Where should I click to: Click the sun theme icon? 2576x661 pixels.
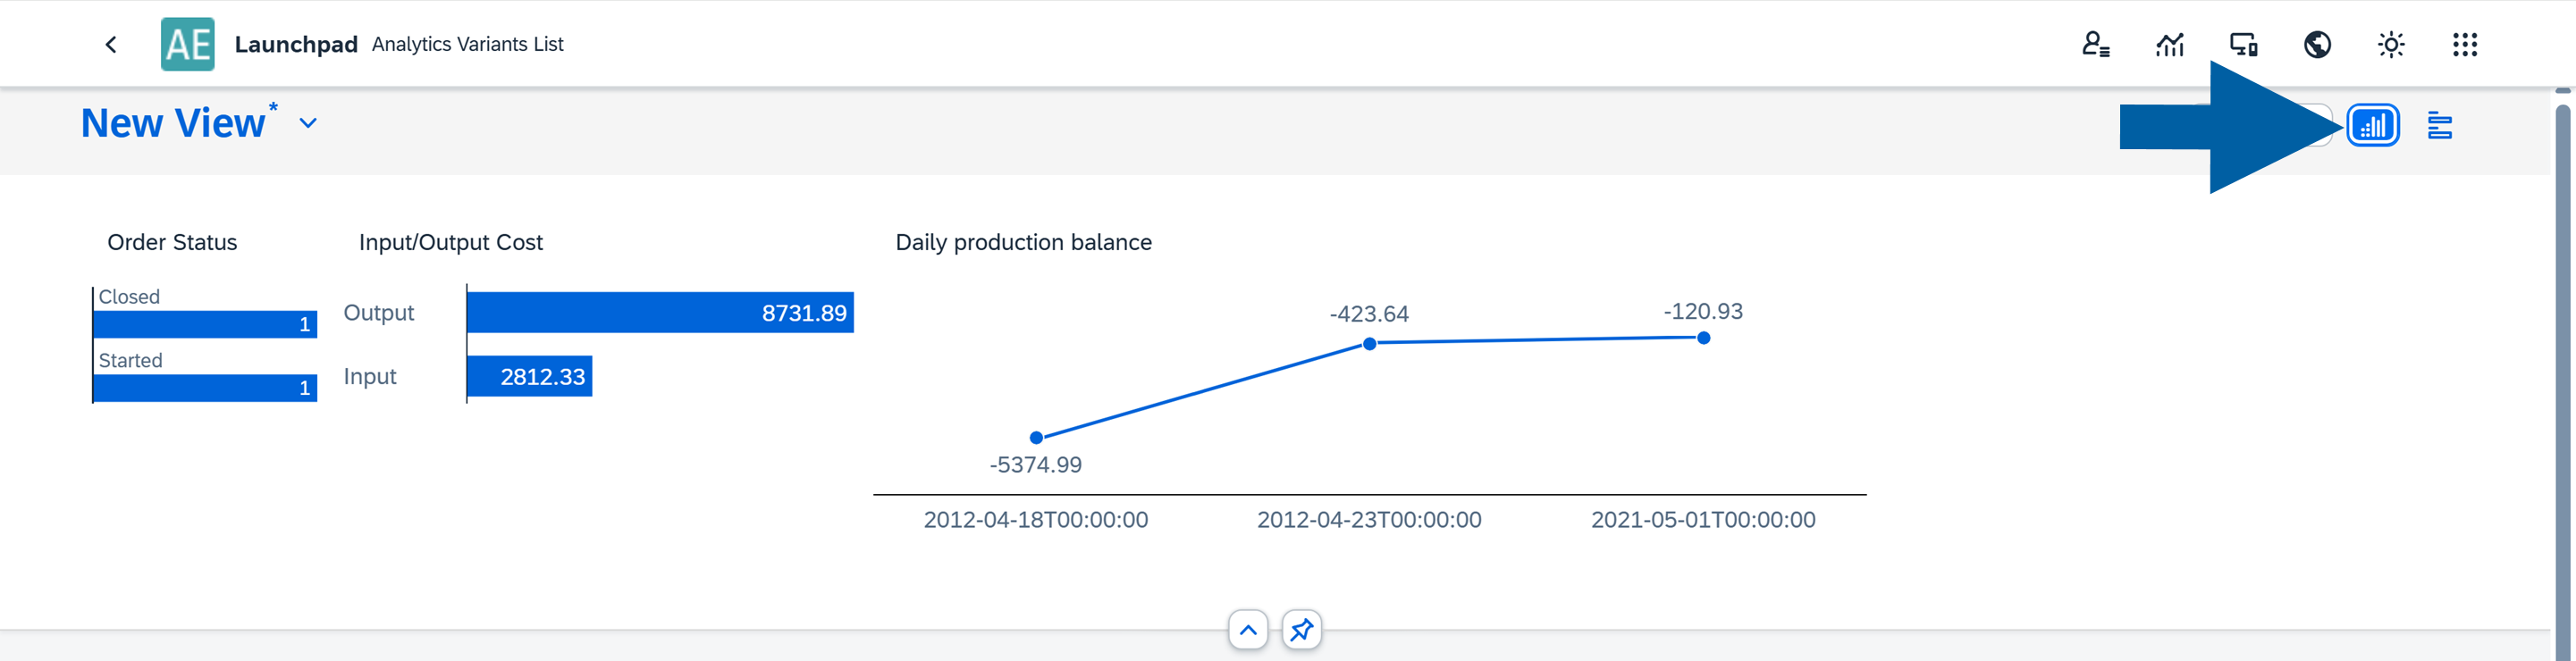[2390, 44]
